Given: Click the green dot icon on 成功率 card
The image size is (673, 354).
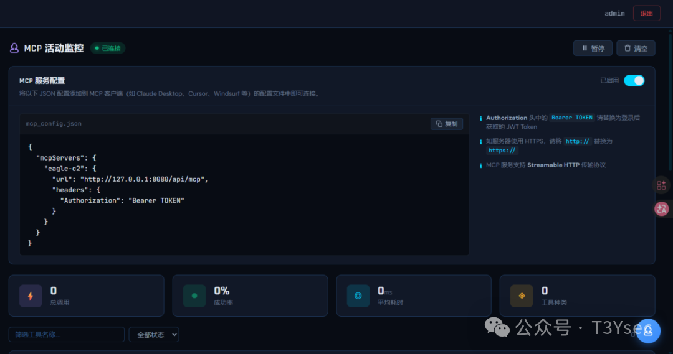Looking at the screenshot, I should [194, 296].
